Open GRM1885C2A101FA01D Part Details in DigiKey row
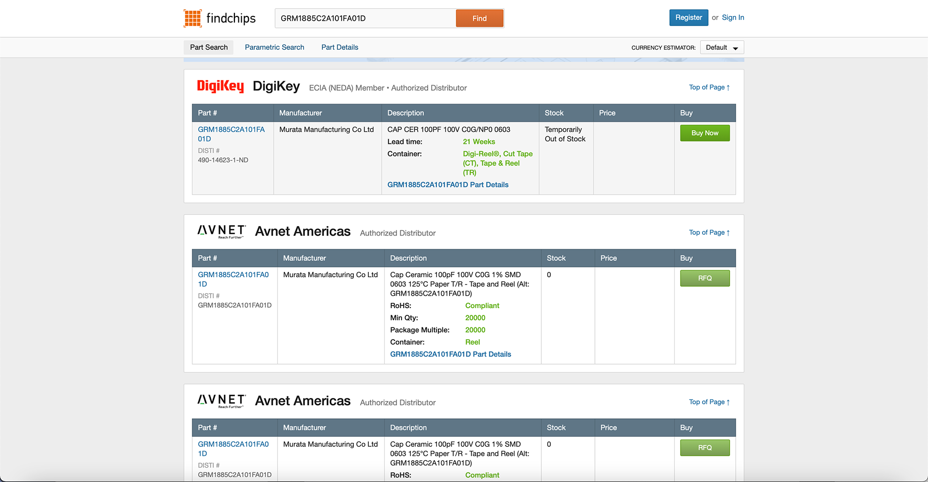 (x=448, y=185)
